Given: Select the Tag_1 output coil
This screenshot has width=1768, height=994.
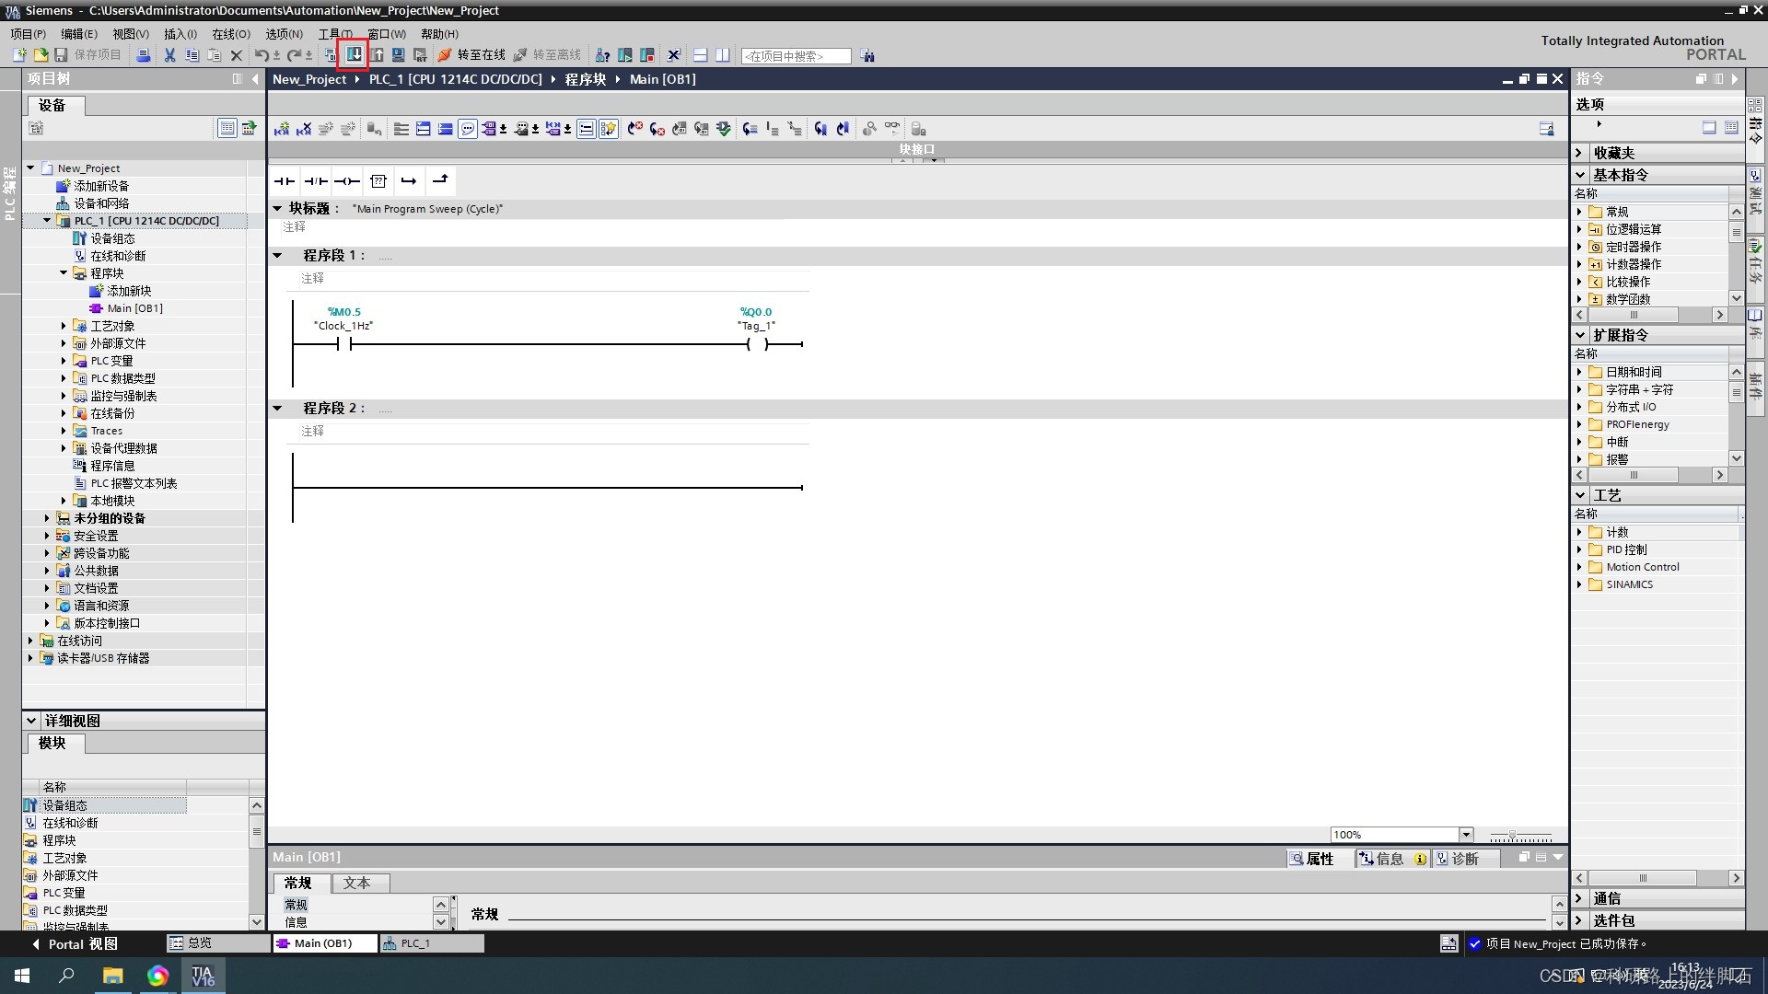Looking at the screenshot, I should coord(756,344).
